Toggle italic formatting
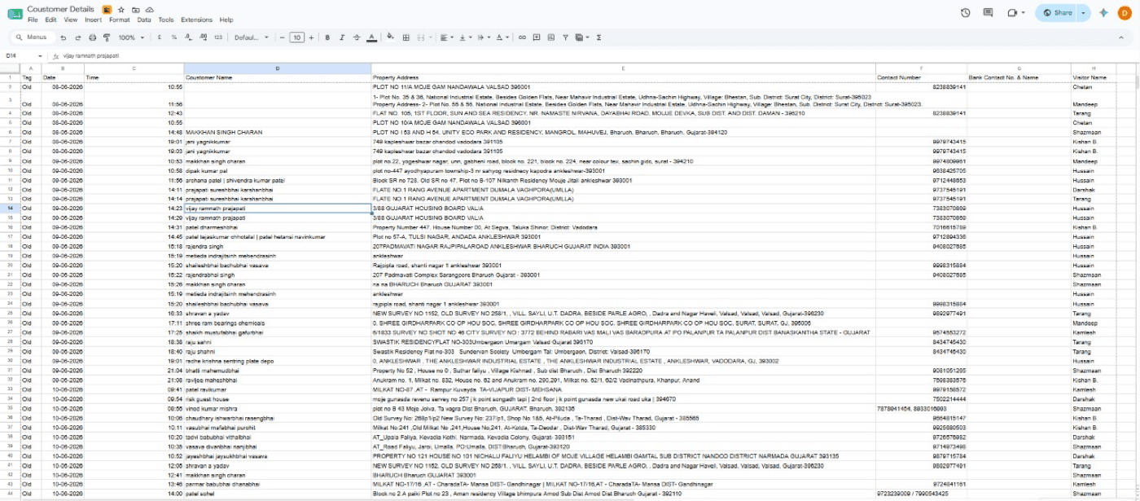The height and width of the screenshot is (501, 1140). 342,37
